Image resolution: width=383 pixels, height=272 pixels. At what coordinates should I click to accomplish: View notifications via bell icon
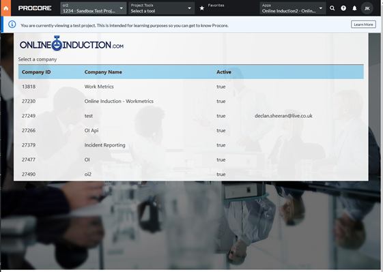tap(354, 8)
